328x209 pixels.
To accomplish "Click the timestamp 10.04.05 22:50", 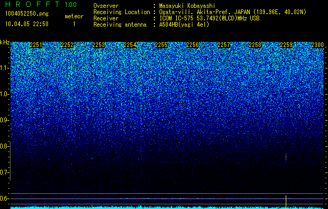I will (27, 24).
